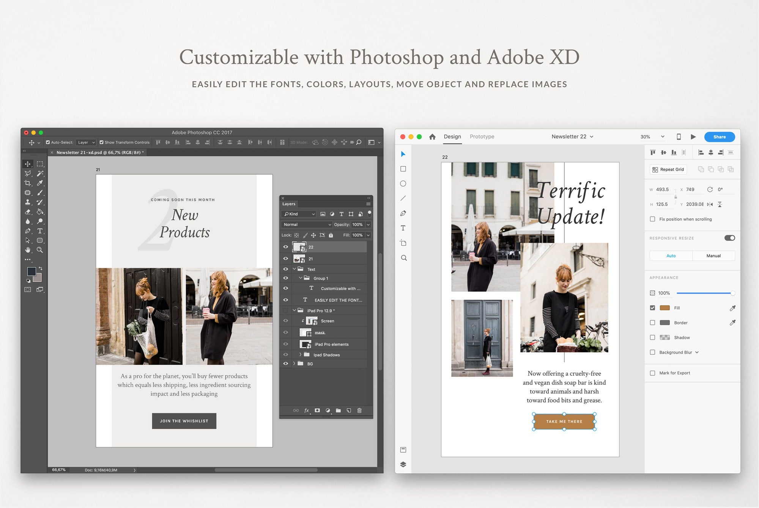Drag the Opacity slider in XD Appearance panel
The width and height of the screenshot is (759, 508).
[733, 293]
